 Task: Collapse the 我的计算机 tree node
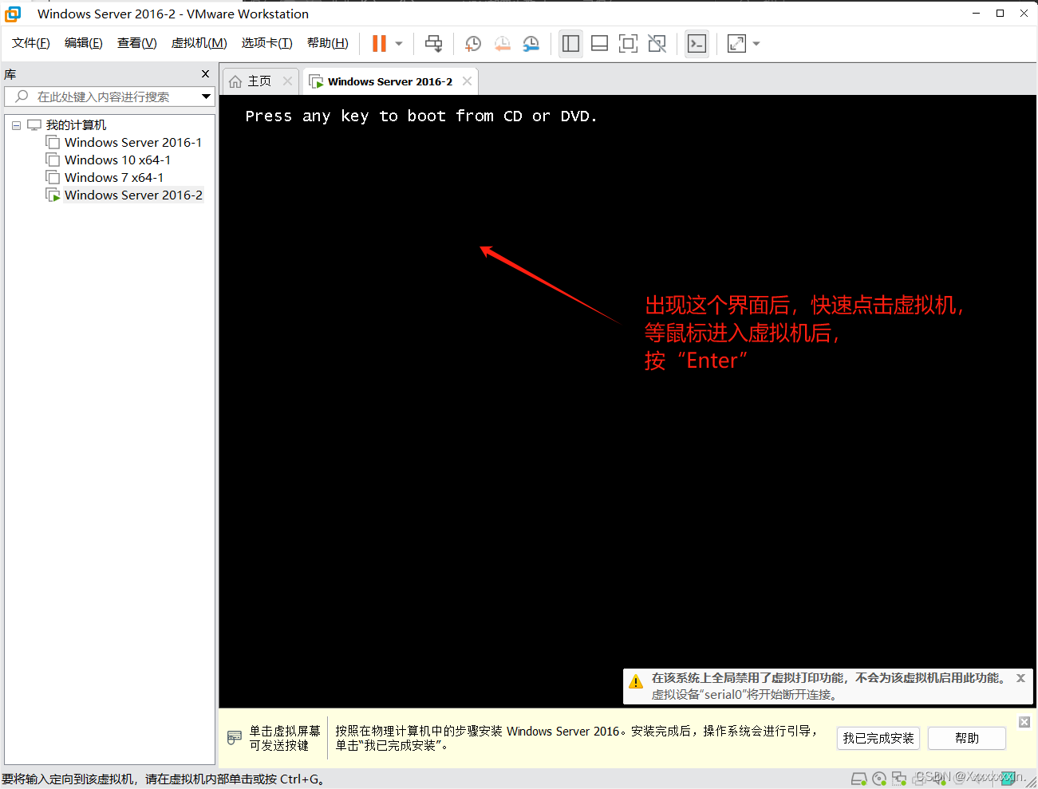[x=16, y=125]
